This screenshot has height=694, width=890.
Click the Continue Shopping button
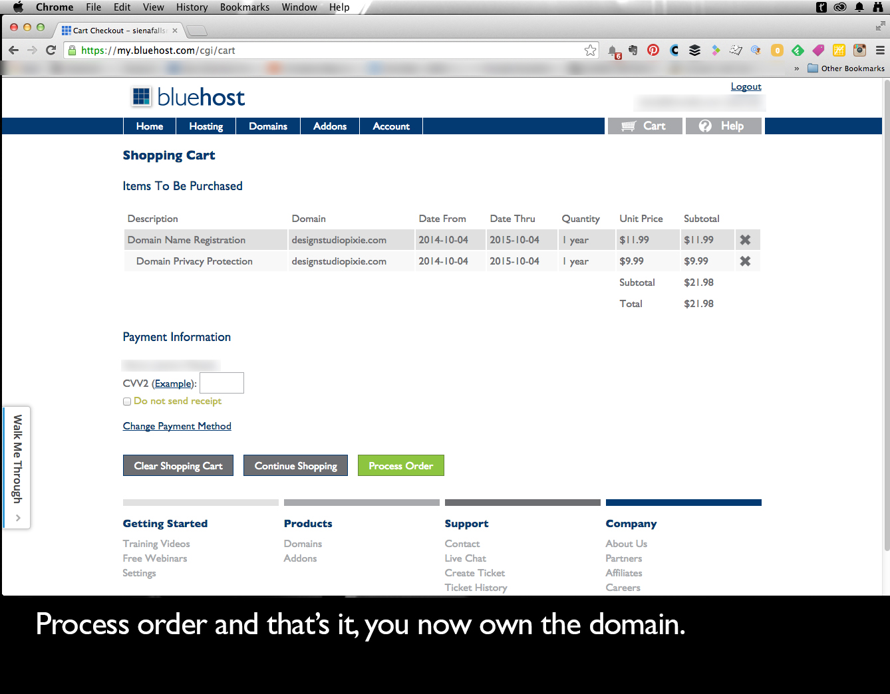[x=295, y=466]
